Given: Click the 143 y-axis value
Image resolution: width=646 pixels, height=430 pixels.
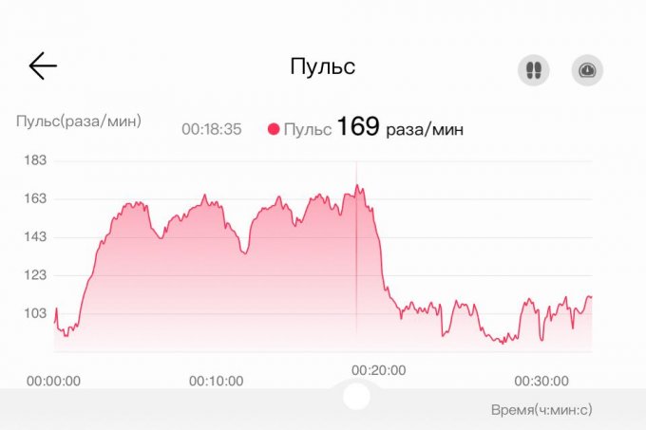Looking at the screenshot, I should click(37, 237).
